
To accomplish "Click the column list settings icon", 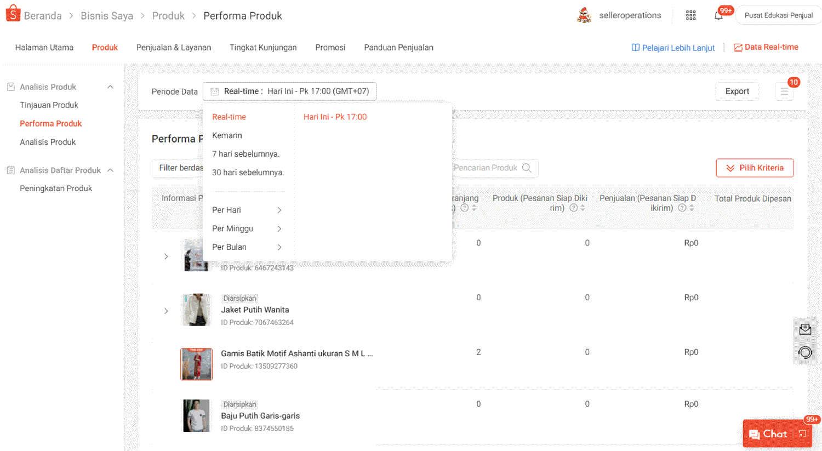I will click(784, 92).
